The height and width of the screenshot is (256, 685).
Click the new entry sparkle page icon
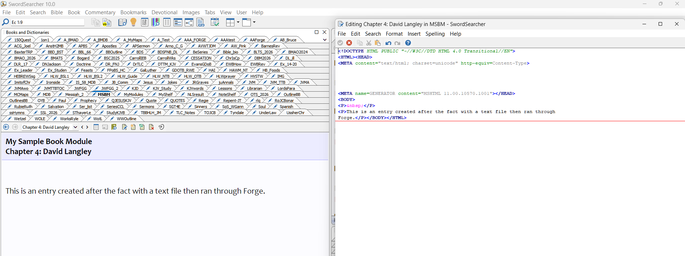pyautogui.click(x=133, y=127)
